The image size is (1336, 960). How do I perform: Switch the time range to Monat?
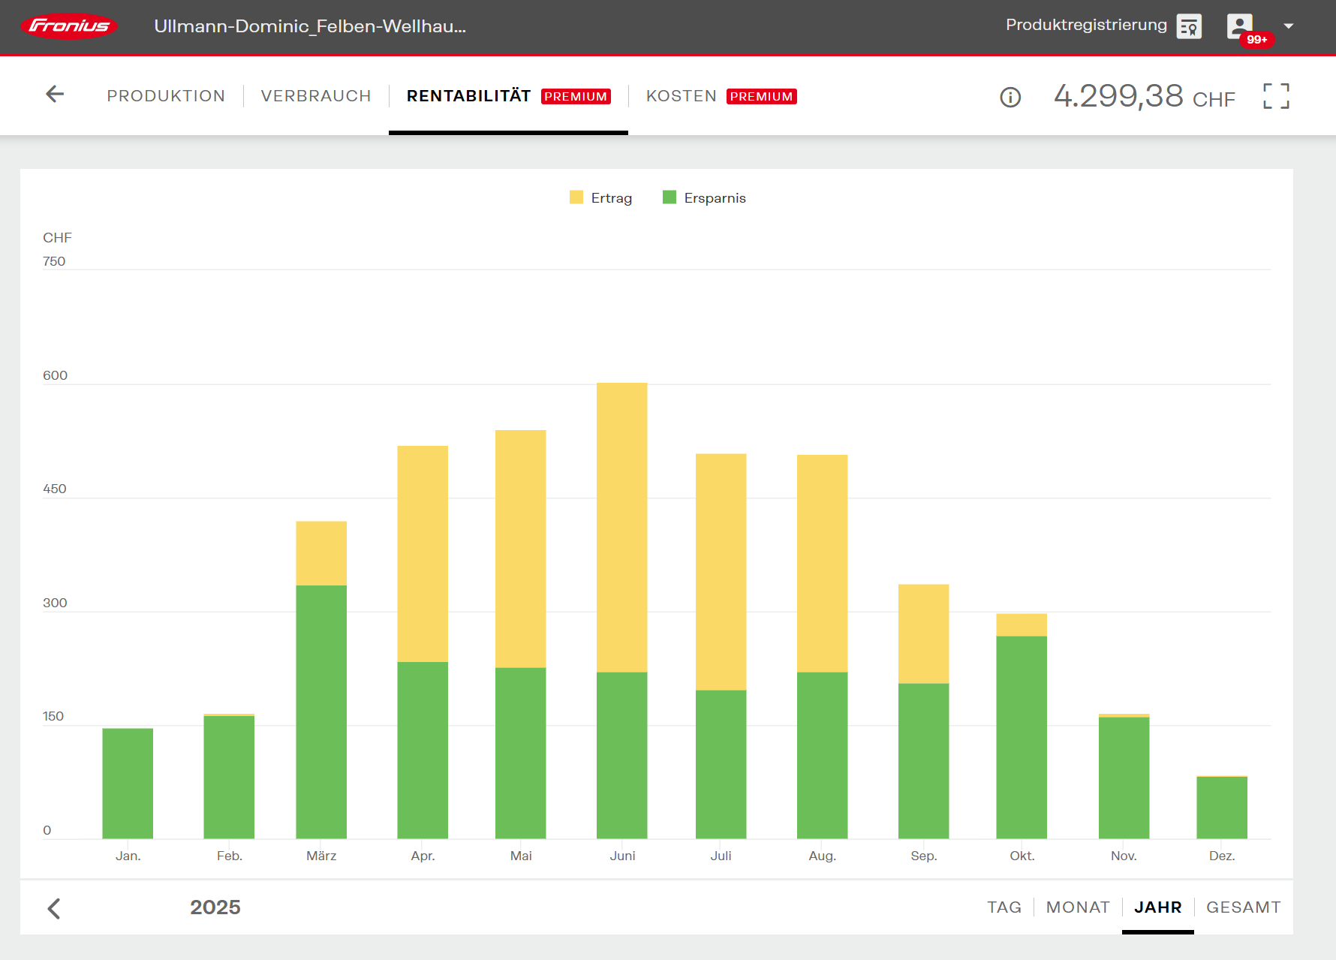(1078, 907)
